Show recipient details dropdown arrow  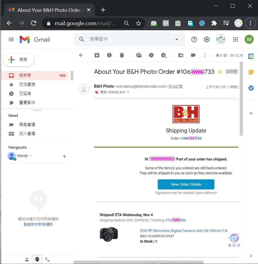point(128,92)
